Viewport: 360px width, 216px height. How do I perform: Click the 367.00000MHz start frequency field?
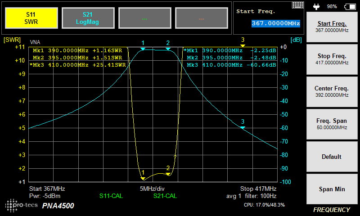[269, 23]
